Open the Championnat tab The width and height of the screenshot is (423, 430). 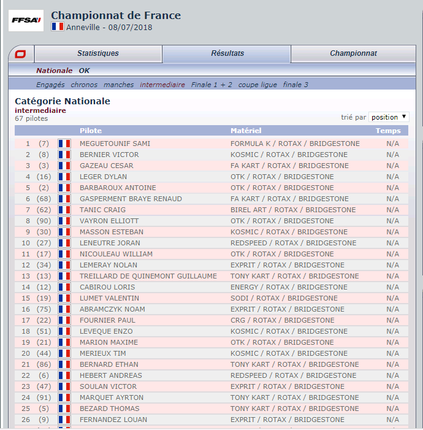coord(353,54)
